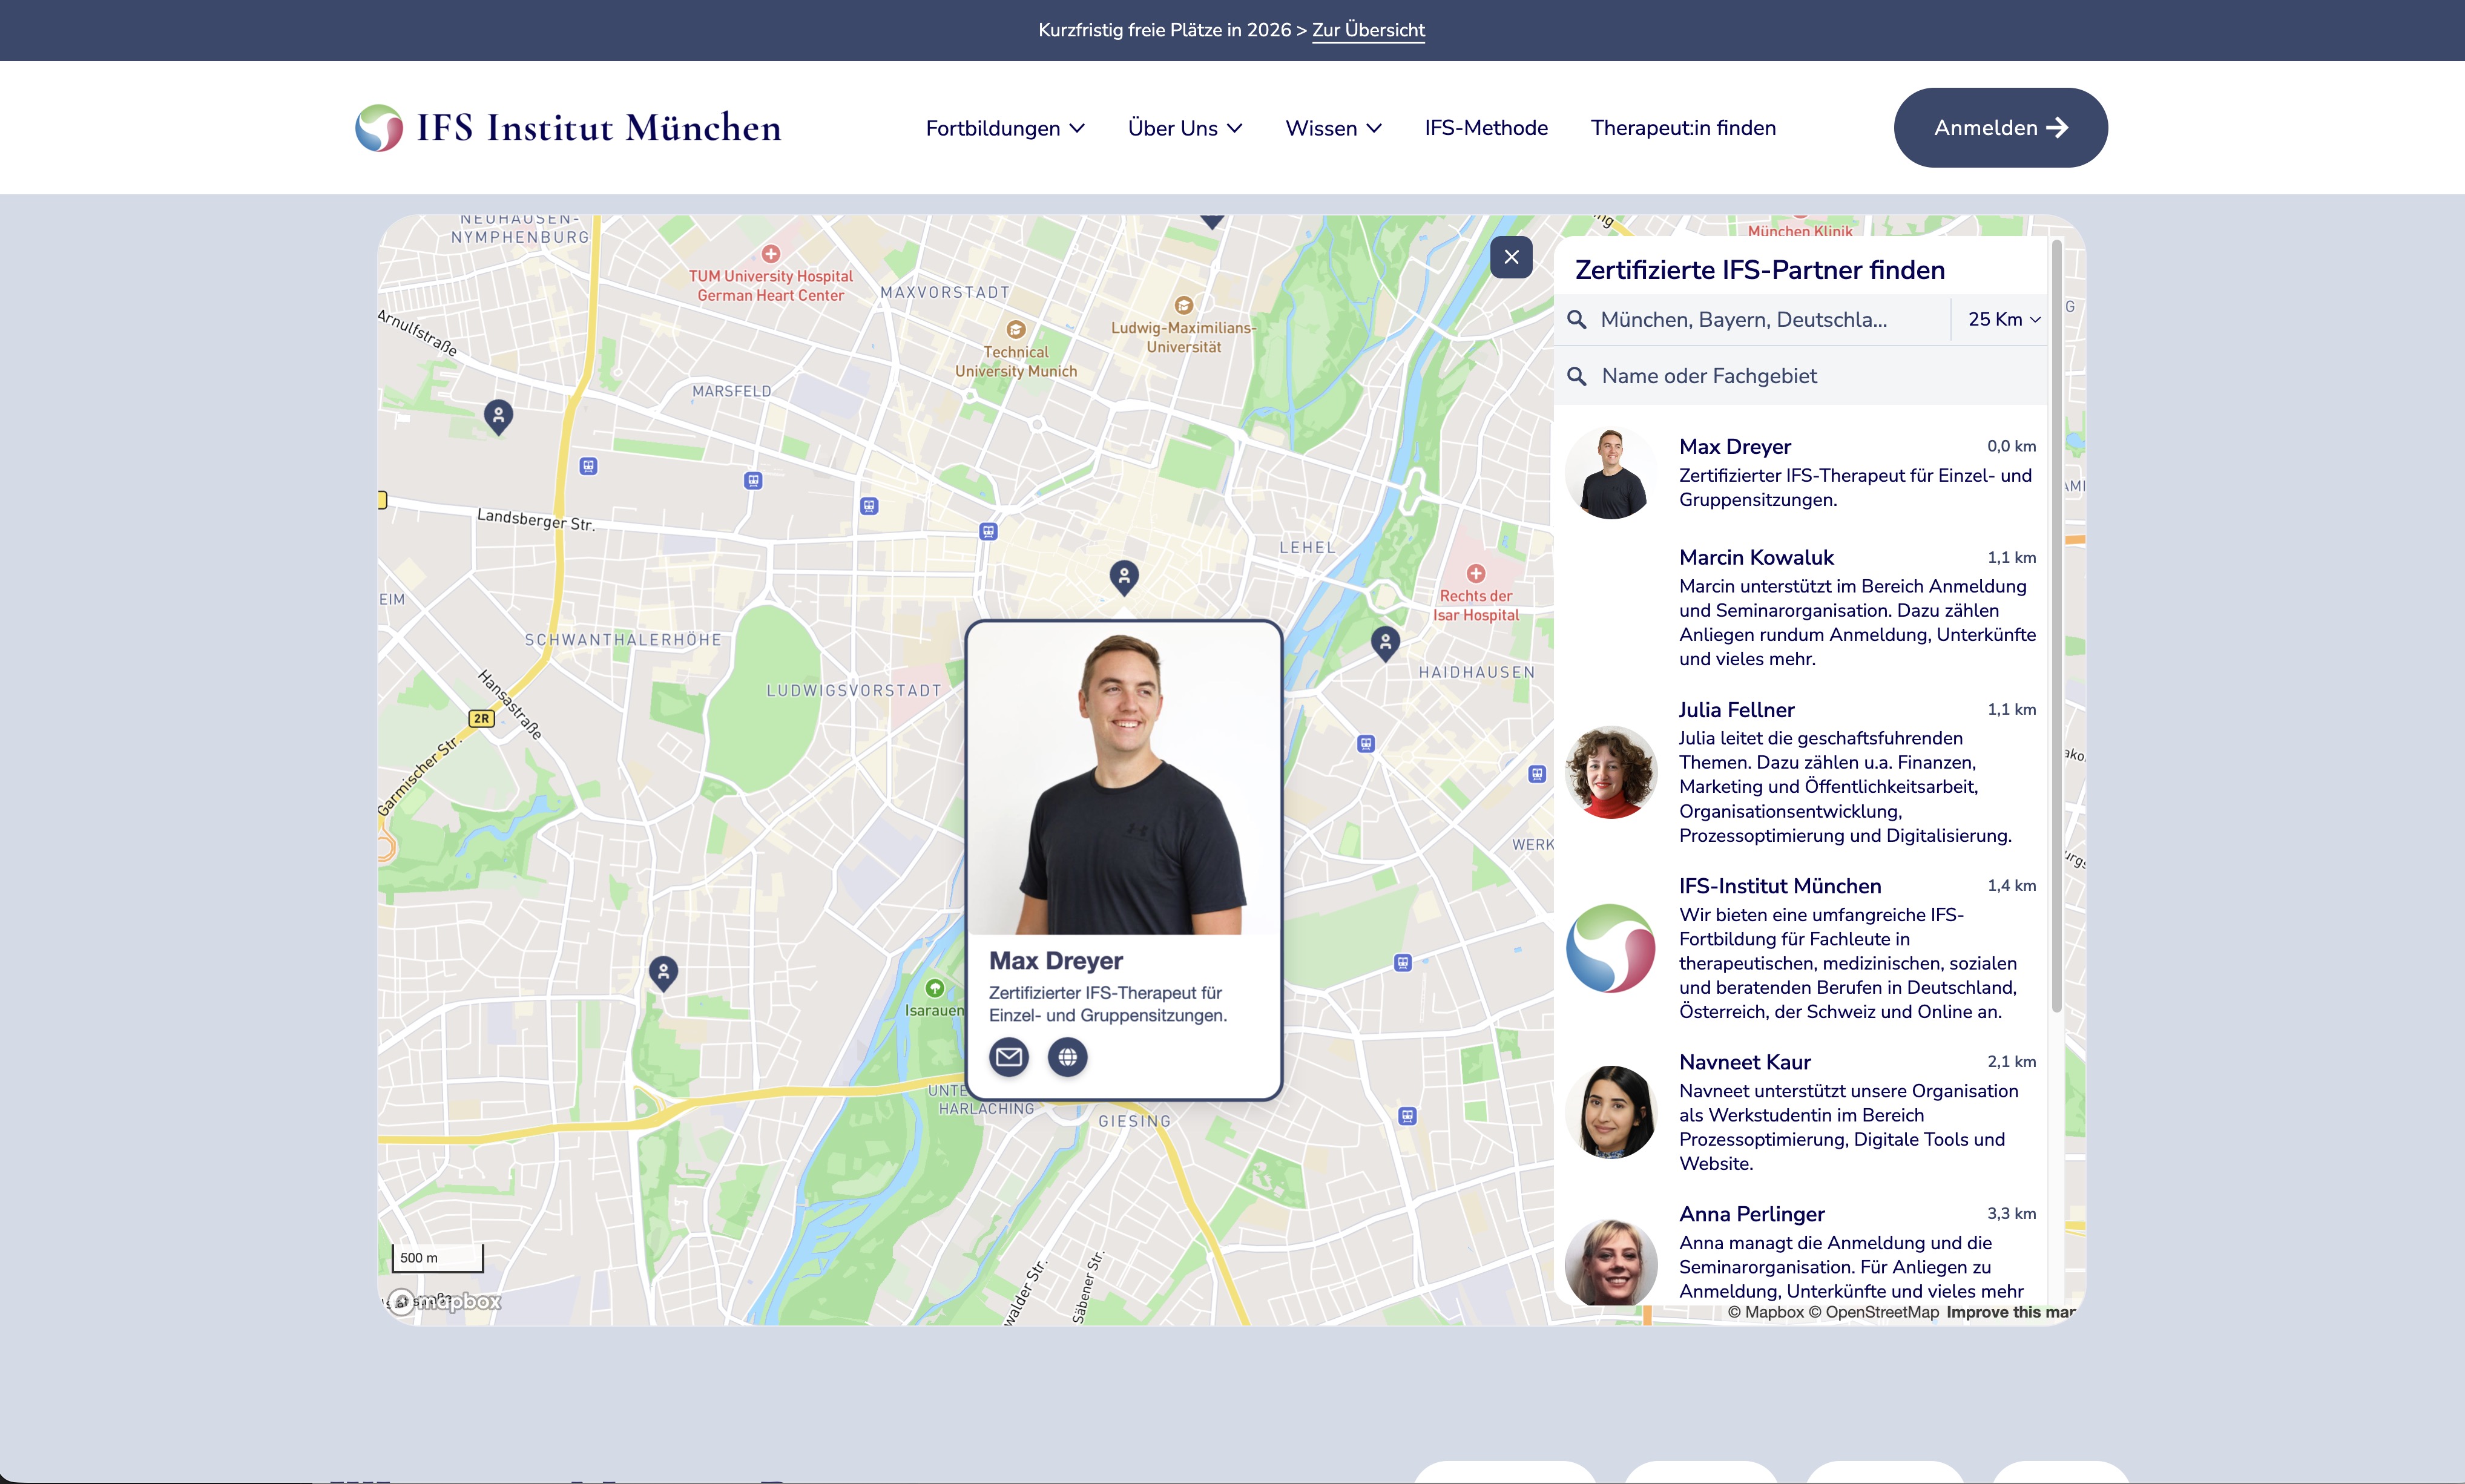Screen dimensions: 2465x1484
Task: Expand the Fortbildungen menu
Action: pyautogui.click(x=1004, y=128)
